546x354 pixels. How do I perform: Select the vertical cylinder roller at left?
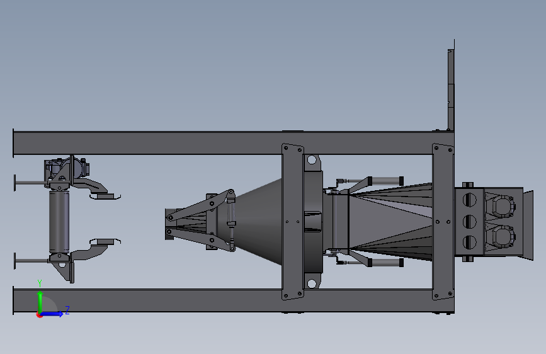[59, 222]
